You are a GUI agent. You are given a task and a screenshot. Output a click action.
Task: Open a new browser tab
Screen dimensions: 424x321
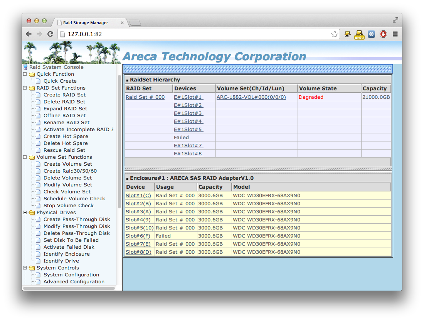point(135,23)
